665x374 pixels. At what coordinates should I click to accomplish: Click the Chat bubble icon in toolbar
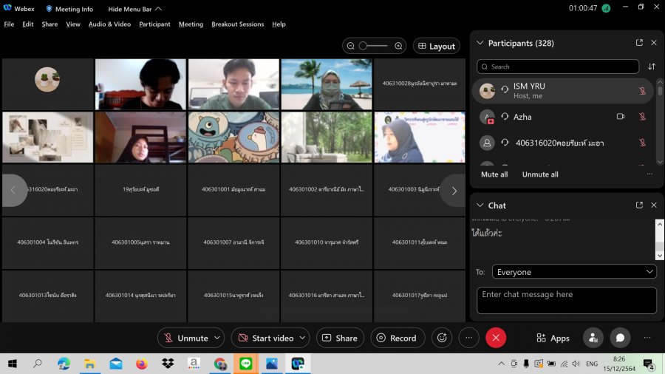click(620, 338)
